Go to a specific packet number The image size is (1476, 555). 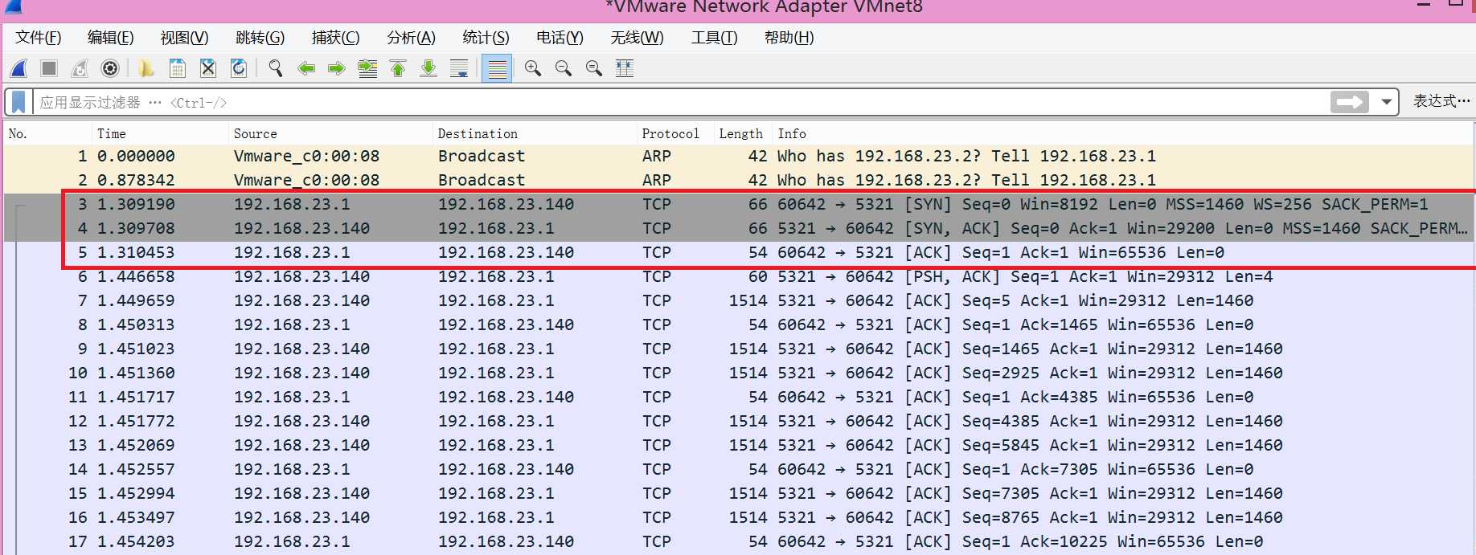(x=367, y=68)
